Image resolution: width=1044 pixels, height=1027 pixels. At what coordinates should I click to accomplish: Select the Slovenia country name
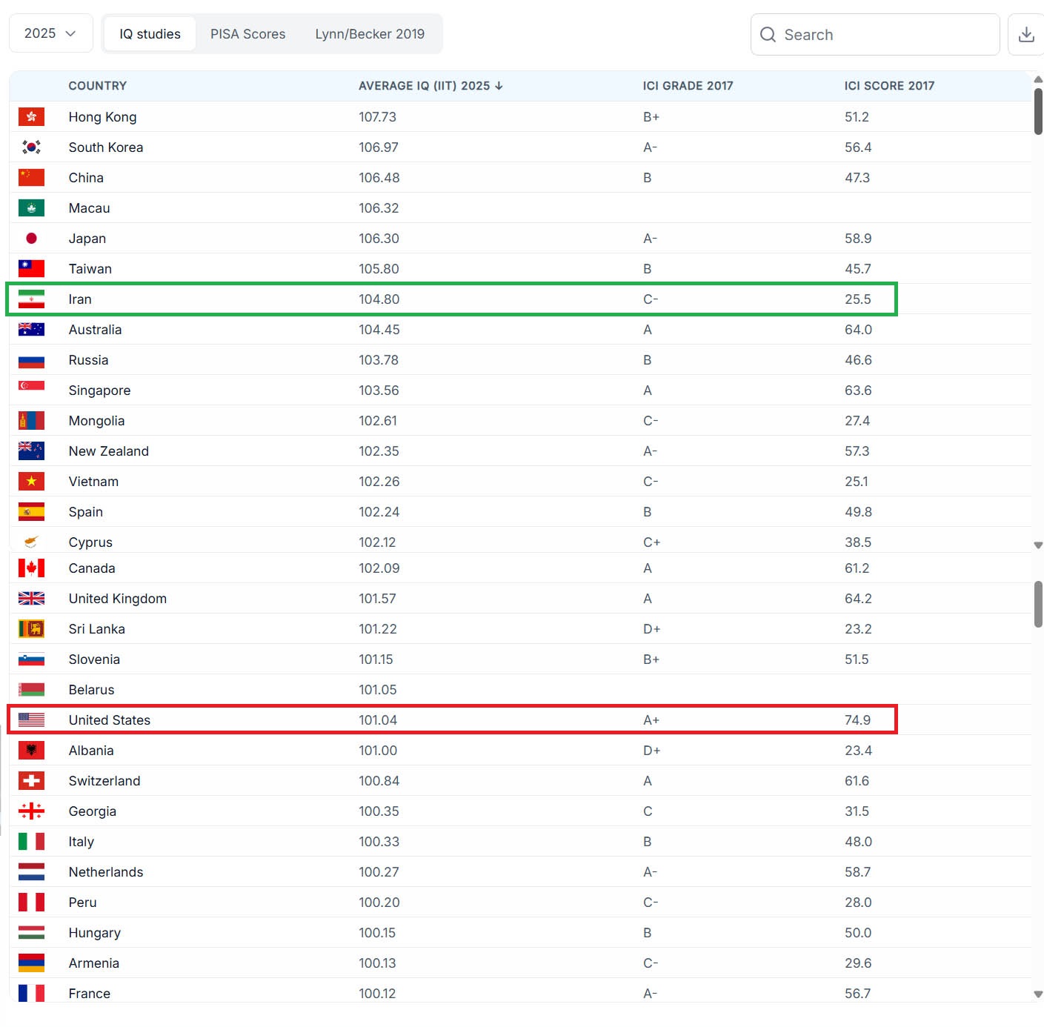point(94,659)
